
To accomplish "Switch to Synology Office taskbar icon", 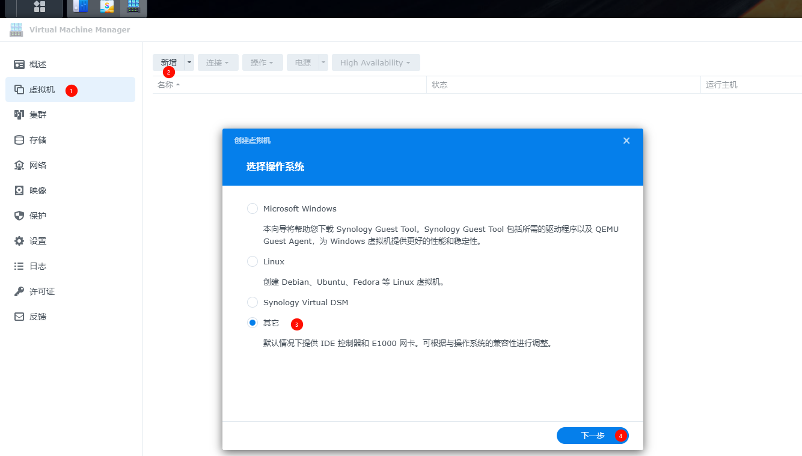I will tap(107, 7).
